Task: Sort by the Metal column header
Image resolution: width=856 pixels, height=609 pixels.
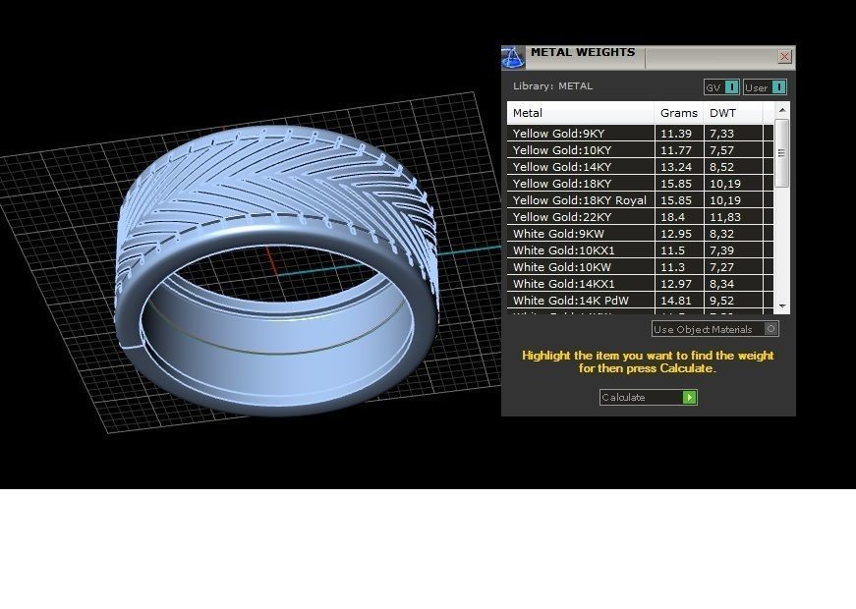Action: (580, 113)
